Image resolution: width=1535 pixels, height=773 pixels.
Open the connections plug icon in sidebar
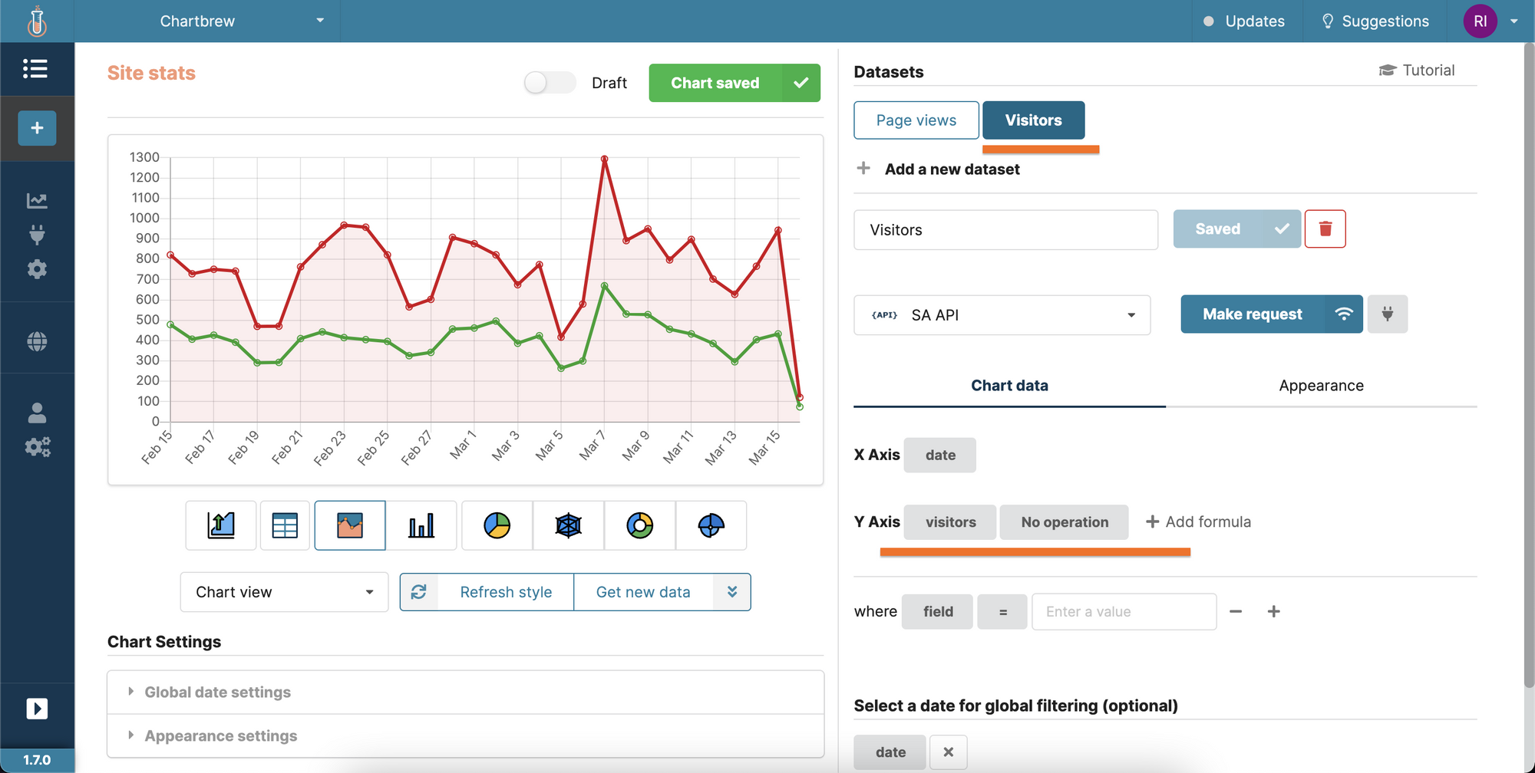37,235
